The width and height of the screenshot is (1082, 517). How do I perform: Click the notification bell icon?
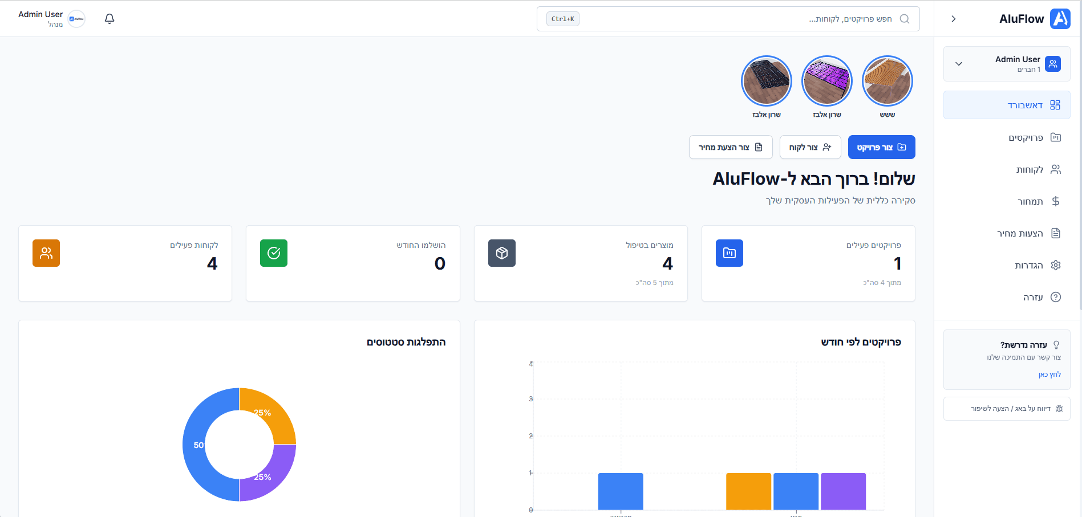pyautogui.click(x=110, y=19)
